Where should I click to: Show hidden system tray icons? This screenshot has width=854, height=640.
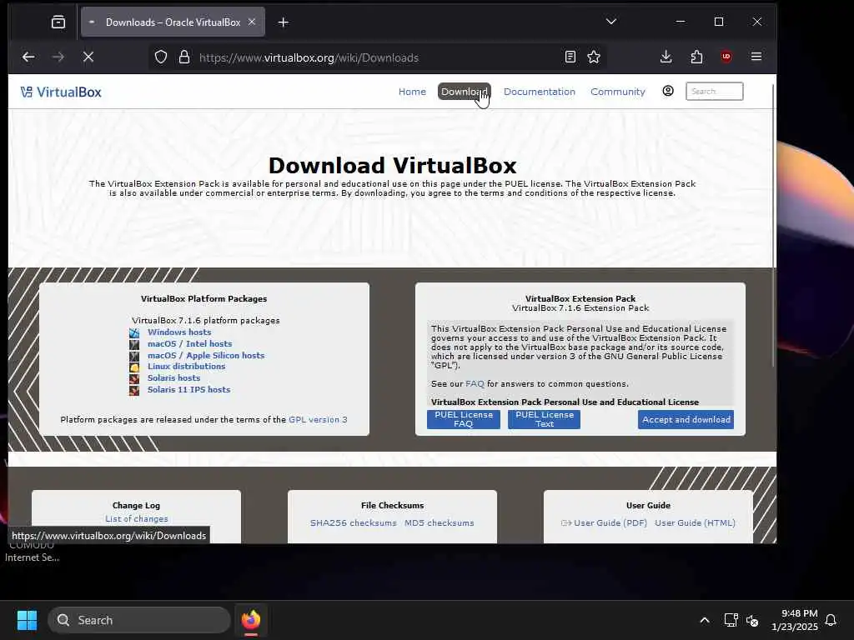pos(704,620)
